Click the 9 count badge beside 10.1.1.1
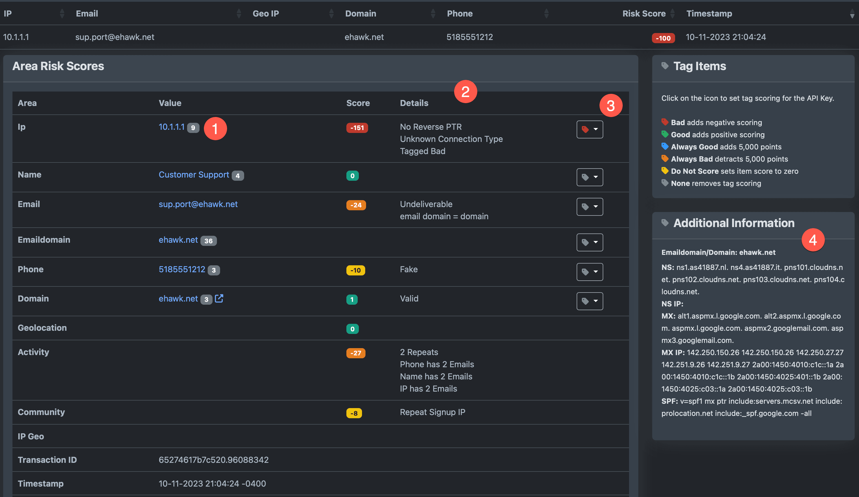The height and width of the screenshot is (497, 859). click(x=193, y=128)
